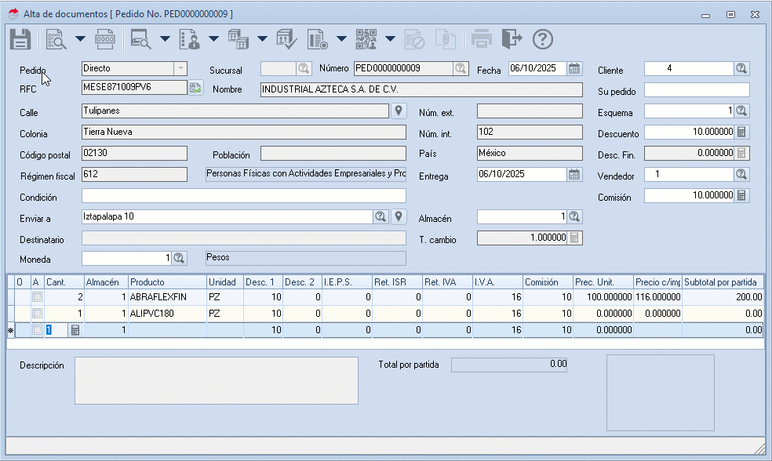This screenshot has height=461, width=772.
Task: Click the QR code toolbar icon
Action: 366,38
